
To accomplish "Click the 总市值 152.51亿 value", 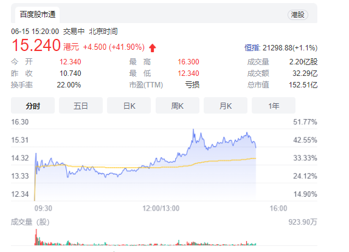I will pos(303,85).
